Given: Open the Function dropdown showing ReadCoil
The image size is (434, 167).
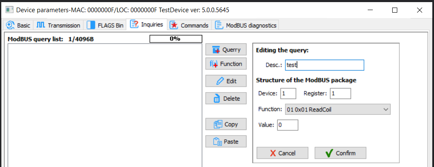Looking at the screenshot, I should 337,109.
